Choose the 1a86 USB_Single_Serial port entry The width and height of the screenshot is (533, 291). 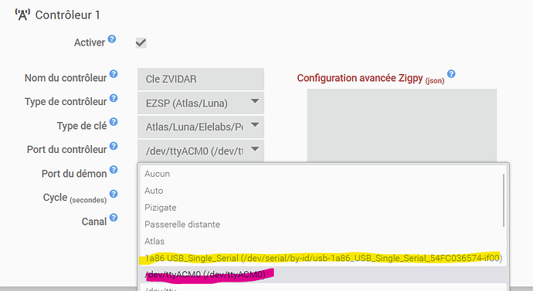click(323, 258)
